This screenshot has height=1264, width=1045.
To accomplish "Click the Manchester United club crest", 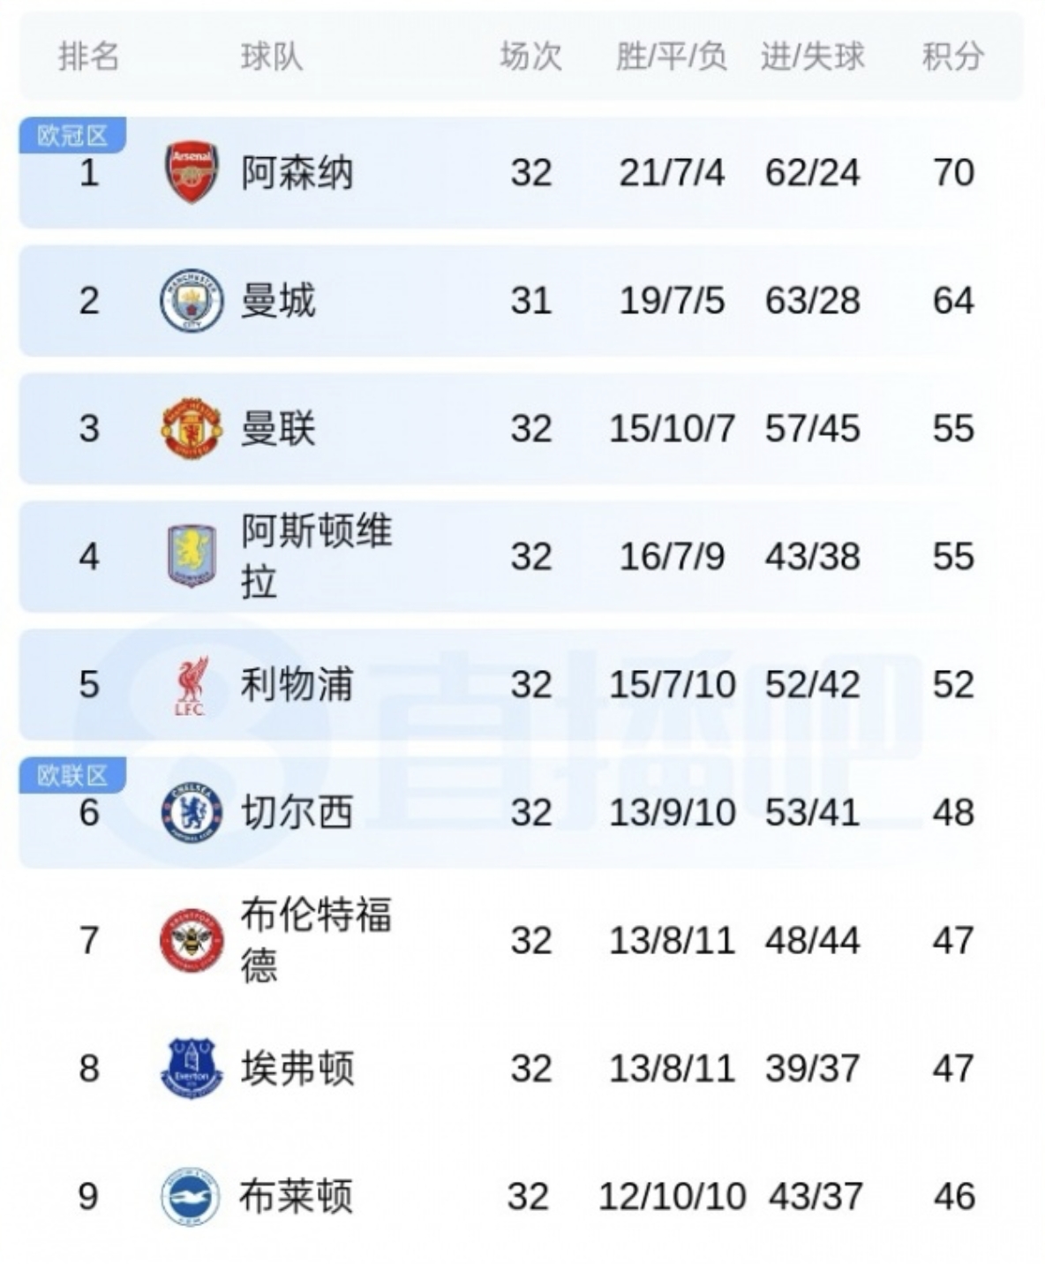I will [x=192, y=429].
